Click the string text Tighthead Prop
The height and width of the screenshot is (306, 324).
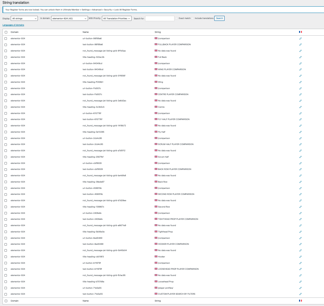[x=165, y=232]
